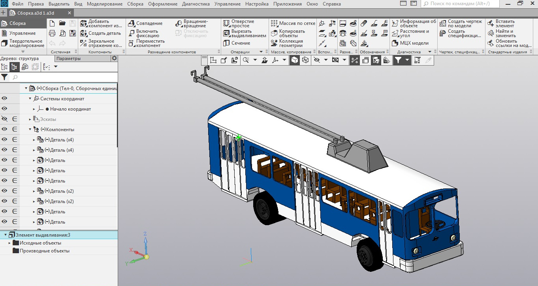Image resolution: width=538 pixels, height=286 pixels.
Task: Click Информация об объекте tool
Action: pos(414,23)
